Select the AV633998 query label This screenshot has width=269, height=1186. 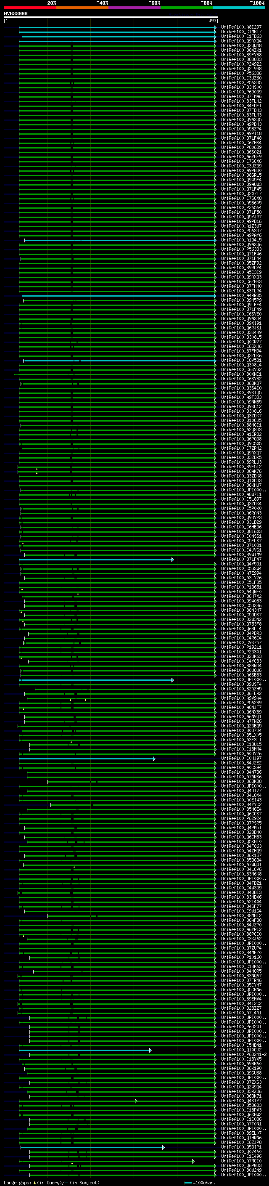[16, 14]
